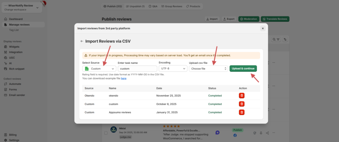
Task: Click the pin icon on Nikist's review
Action: (261, 133)
